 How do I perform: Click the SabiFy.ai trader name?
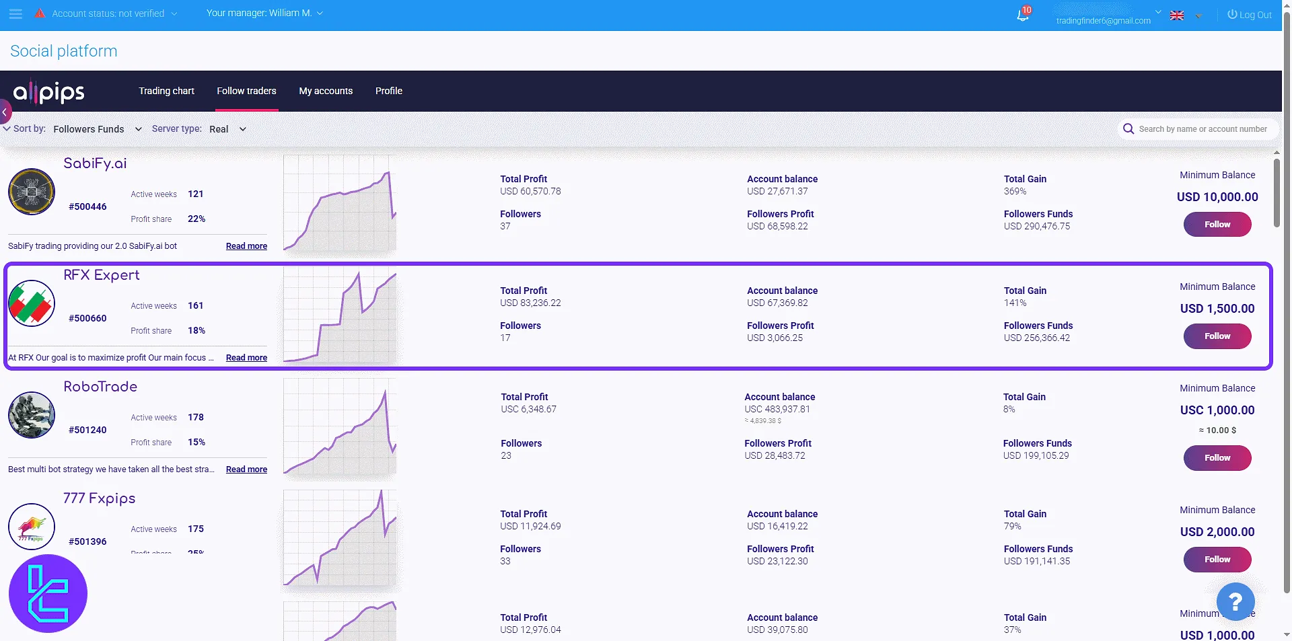click(x=95, y=163)
